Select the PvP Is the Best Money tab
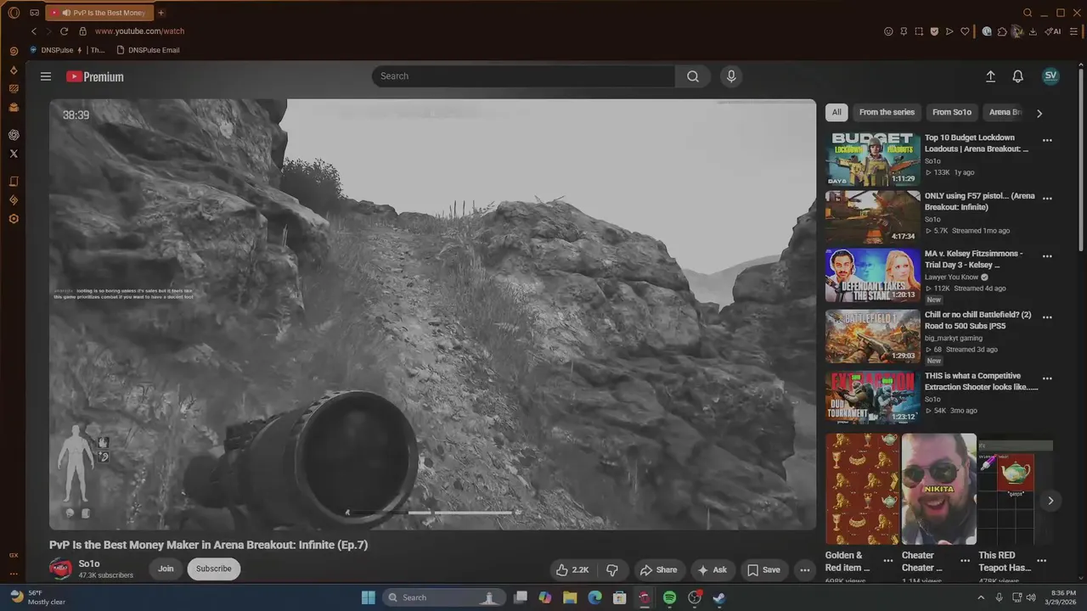Image resolution: width=1087 pixels, height=611 pixels. click(x=98, y=13)
